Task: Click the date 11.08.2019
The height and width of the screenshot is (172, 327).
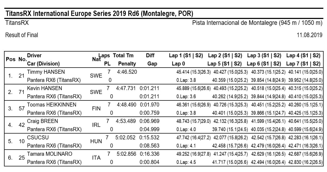Action: pyautogui.click(x=309, y=35)
